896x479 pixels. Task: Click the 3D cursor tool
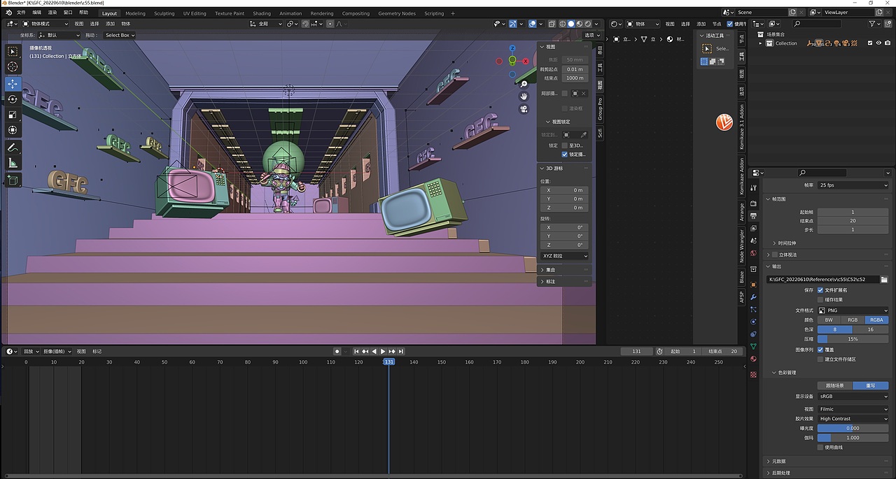click(13, 66)
